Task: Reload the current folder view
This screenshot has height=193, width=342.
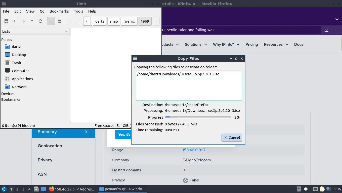Action: tap(40, 21)
